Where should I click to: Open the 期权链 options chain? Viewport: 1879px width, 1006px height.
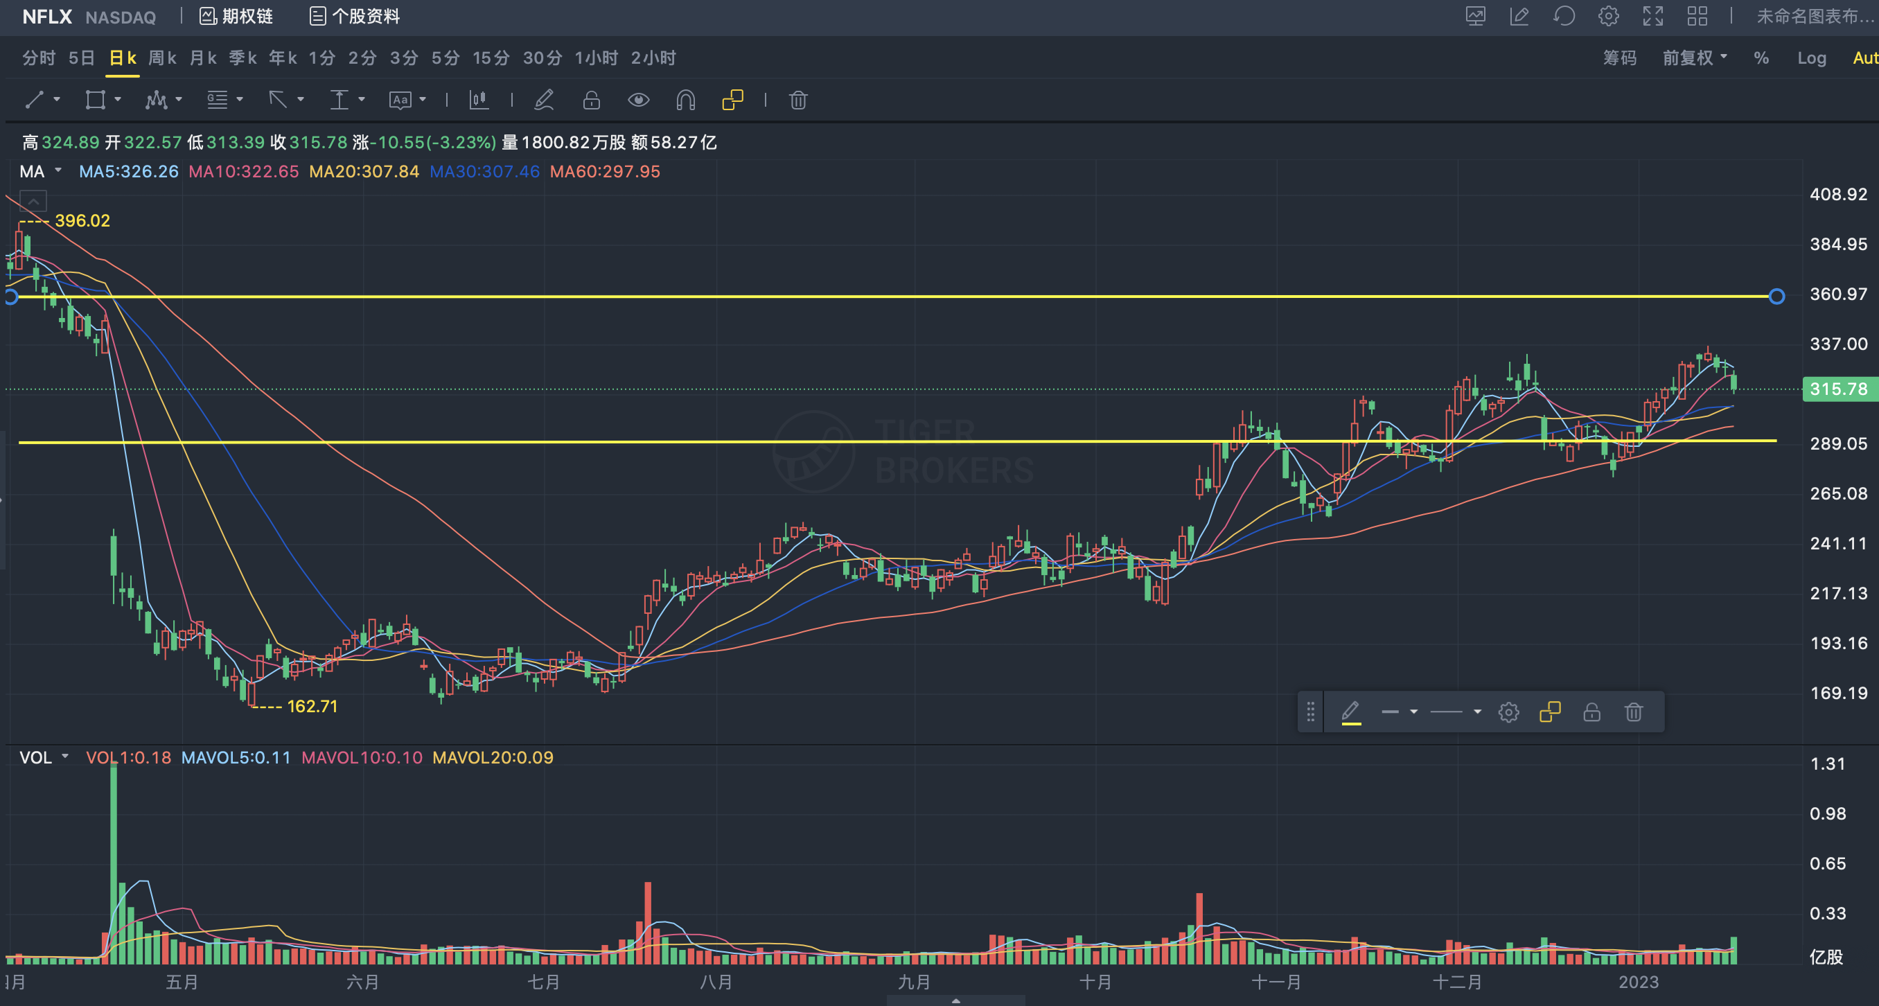pos(236,16)
